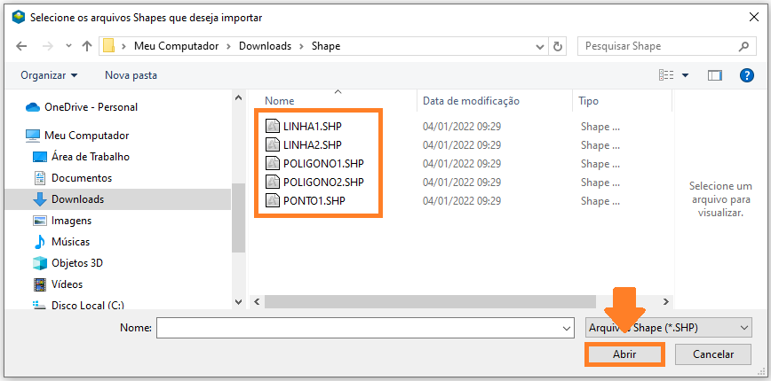Open the Arquivos Shape file type dropdown
This screenshot has width=771, height=381.
point(668,328)
